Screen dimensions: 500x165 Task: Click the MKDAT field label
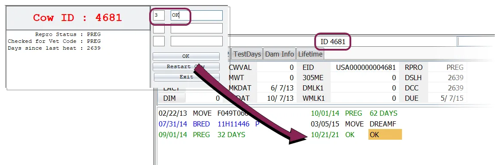(240, 88)
